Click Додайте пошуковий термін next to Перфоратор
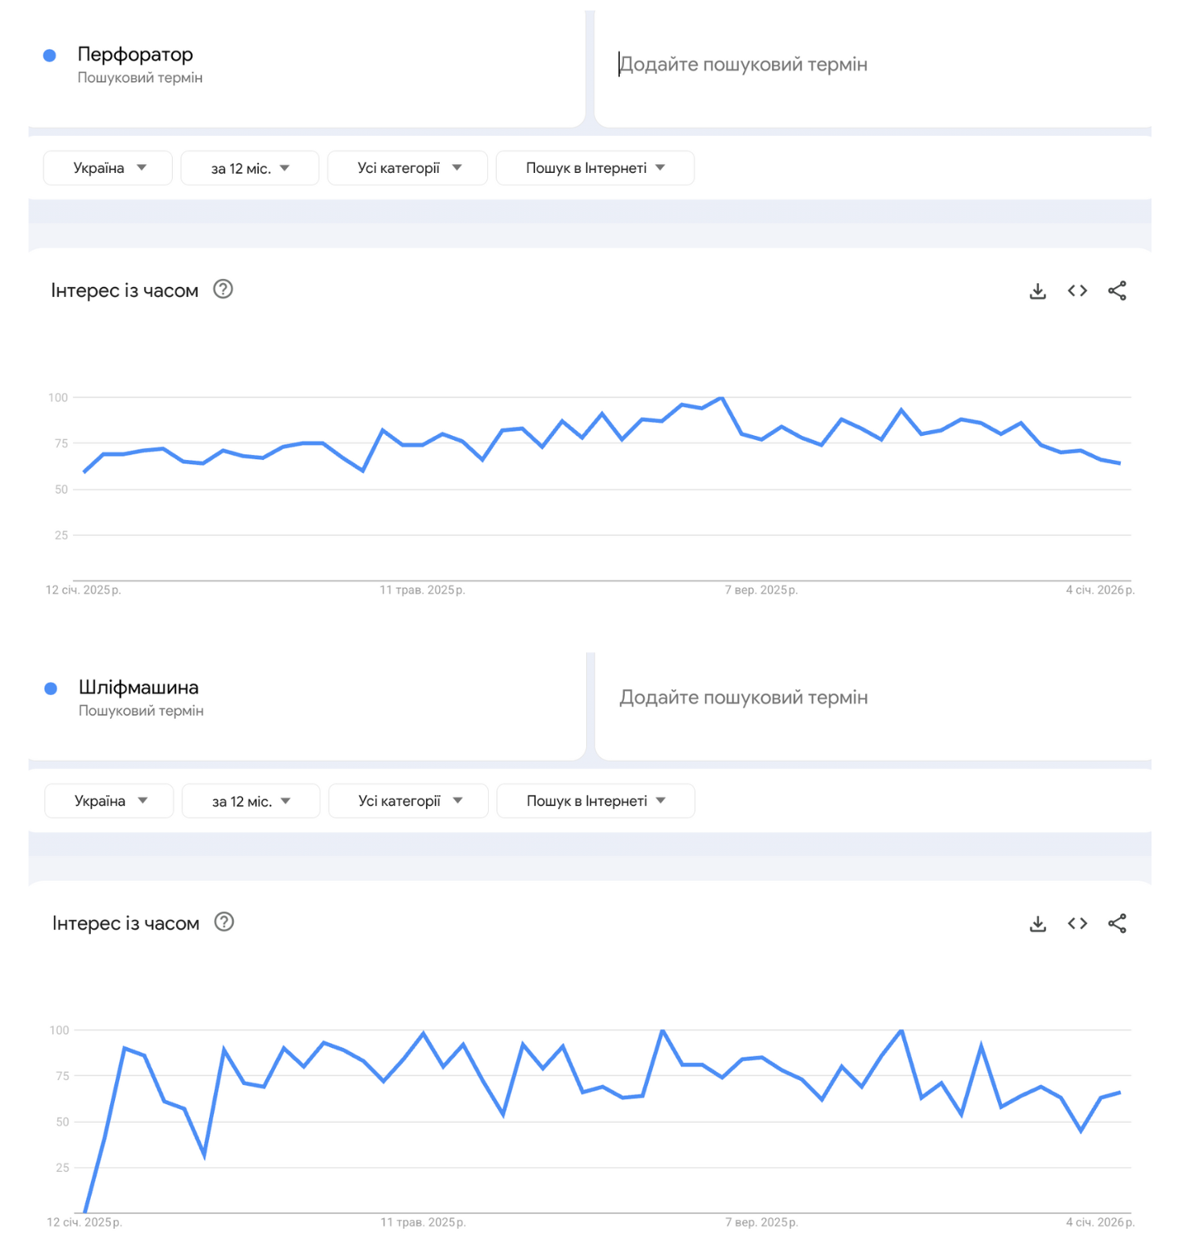This screenshot has height=1257, width=1178. point(743,64)
